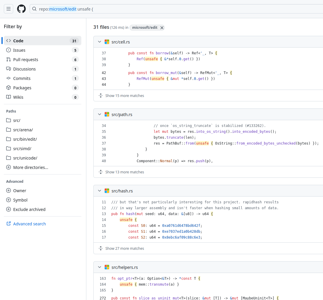
Task: Collapse the src/hash.rs result card
Action: tap(100, 191)
